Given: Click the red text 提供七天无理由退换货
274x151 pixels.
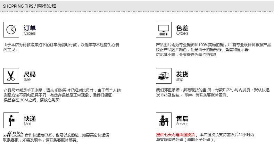Looking at the screenshot, I should pos(175,135).
